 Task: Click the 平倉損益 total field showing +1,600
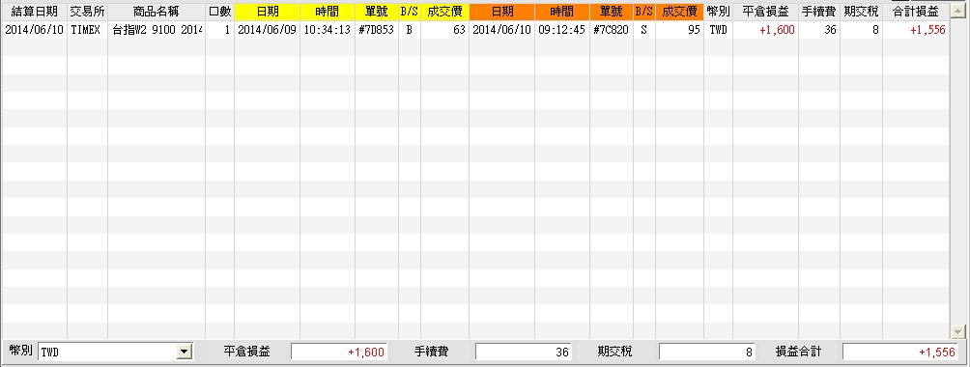coord(339,353)
